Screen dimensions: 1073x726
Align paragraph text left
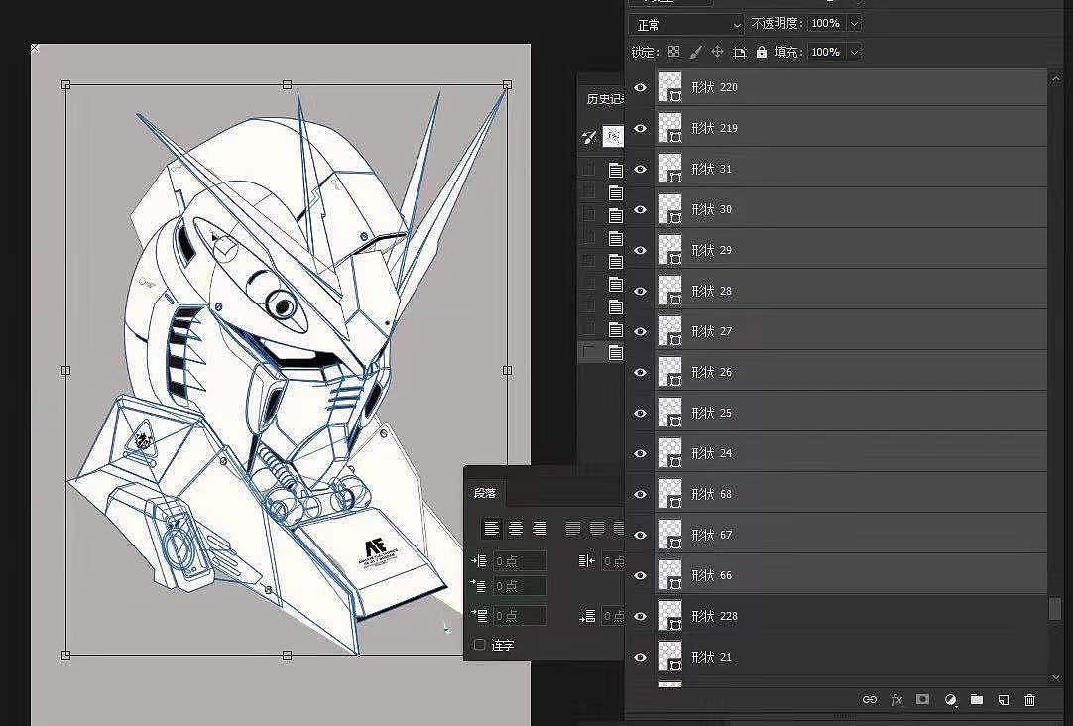coord(491,528)
